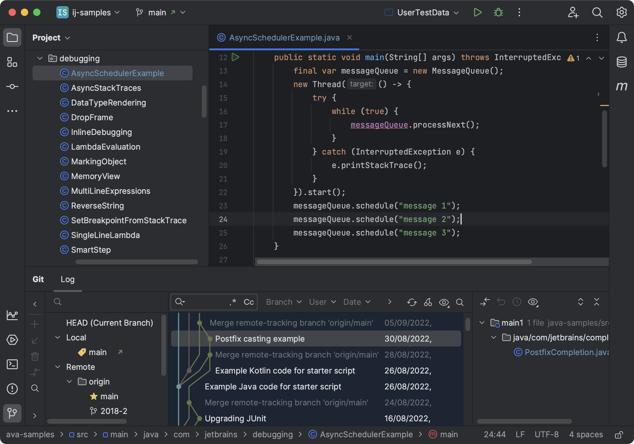Open the Terminal tool window icon

point(12,364)
